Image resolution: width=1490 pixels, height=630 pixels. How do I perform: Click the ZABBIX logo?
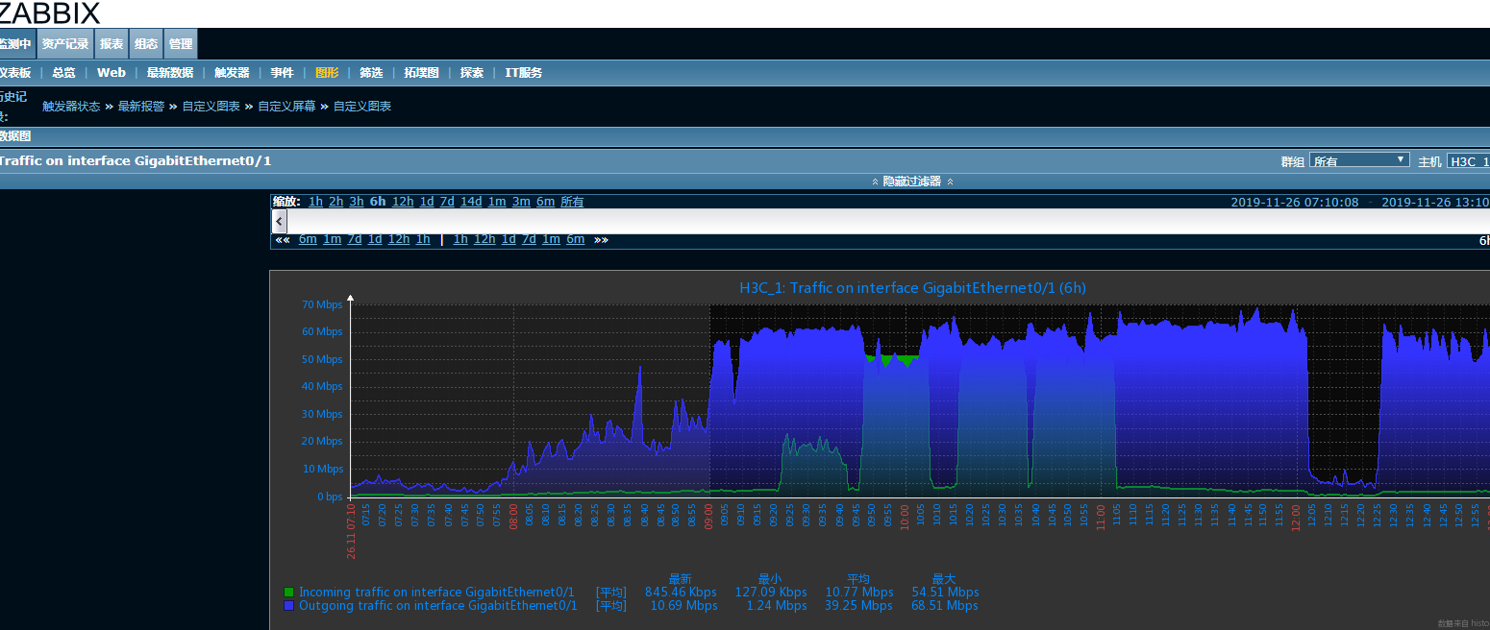pyautogui.click(x=50, y=13)
